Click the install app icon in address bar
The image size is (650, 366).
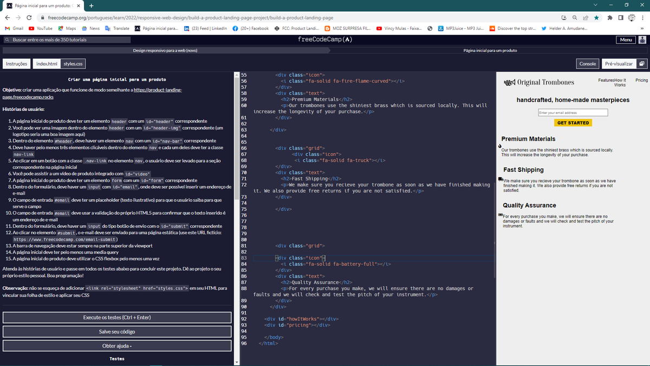tap(564, 17)
